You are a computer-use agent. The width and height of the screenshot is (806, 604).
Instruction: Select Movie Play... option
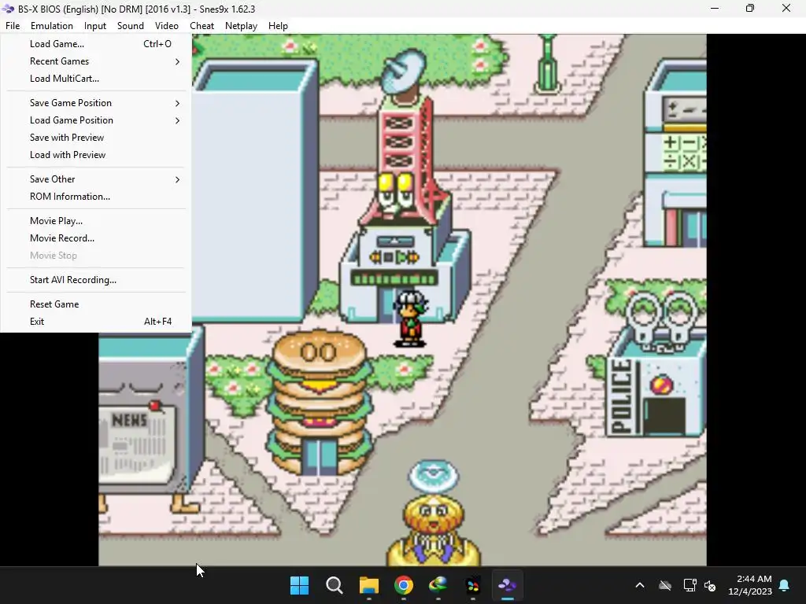[96, 221]
